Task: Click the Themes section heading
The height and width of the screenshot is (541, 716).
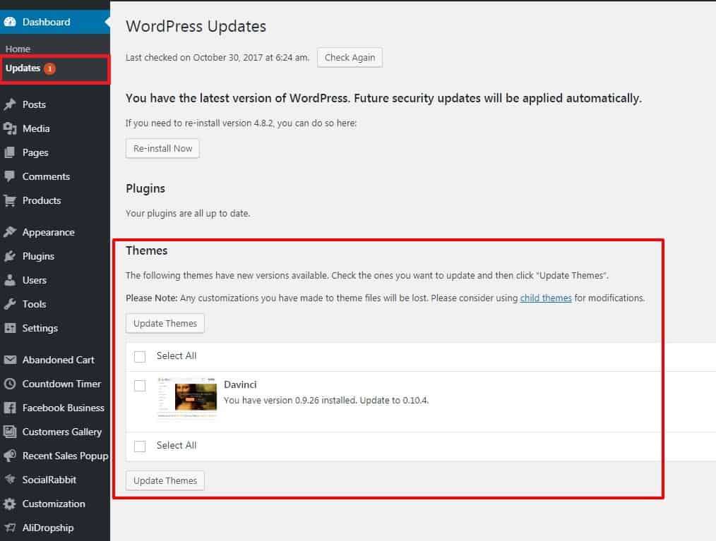Action: pos(147,250)
